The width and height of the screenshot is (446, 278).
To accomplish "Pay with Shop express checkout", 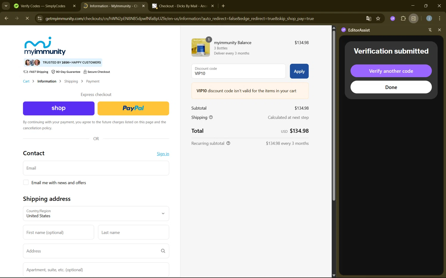I will (59, 108).
